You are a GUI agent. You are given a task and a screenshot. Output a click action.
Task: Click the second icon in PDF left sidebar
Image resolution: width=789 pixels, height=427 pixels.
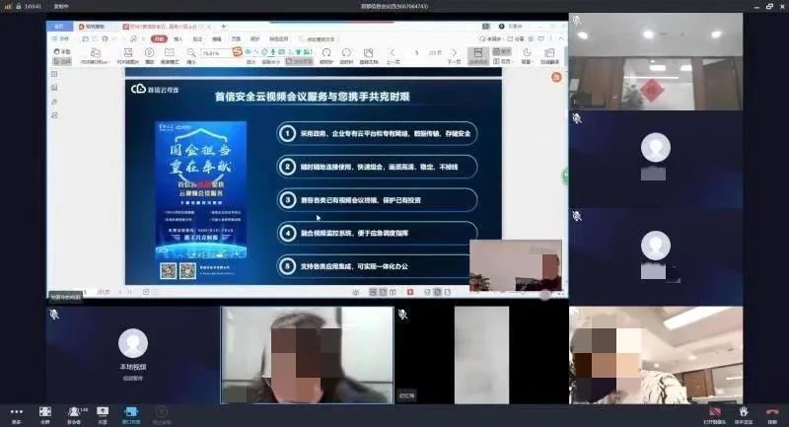[54, 88]
